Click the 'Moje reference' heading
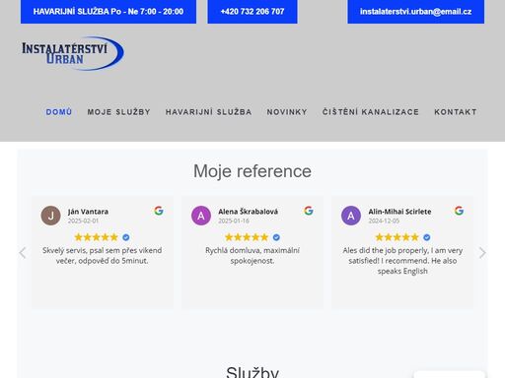505x378 pixels. point(252,171)
